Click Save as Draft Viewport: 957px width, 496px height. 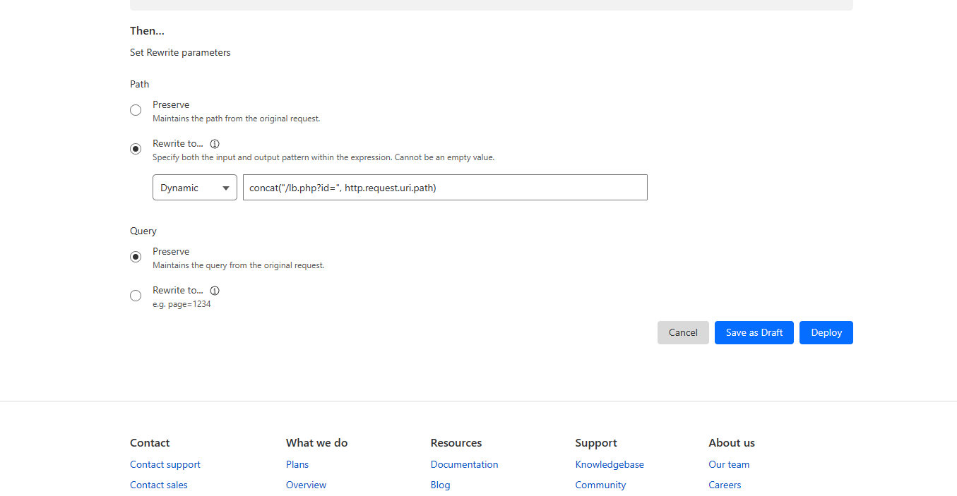(x=754, y=333)
